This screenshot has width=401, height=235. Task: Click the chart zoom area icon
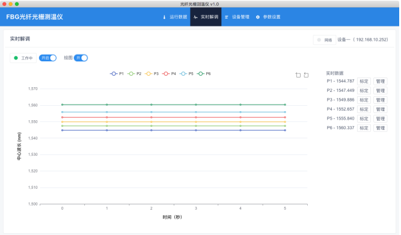point(298,75)
